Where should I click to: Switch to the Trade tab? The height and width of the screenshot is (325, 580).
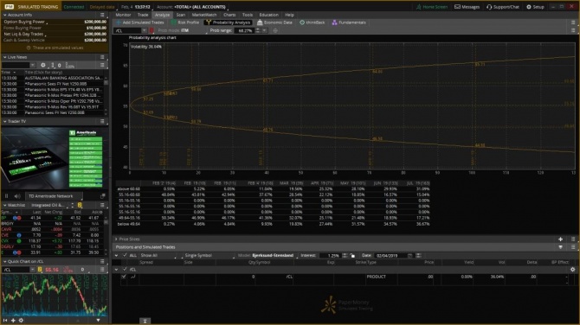click(x=143, y=15)
